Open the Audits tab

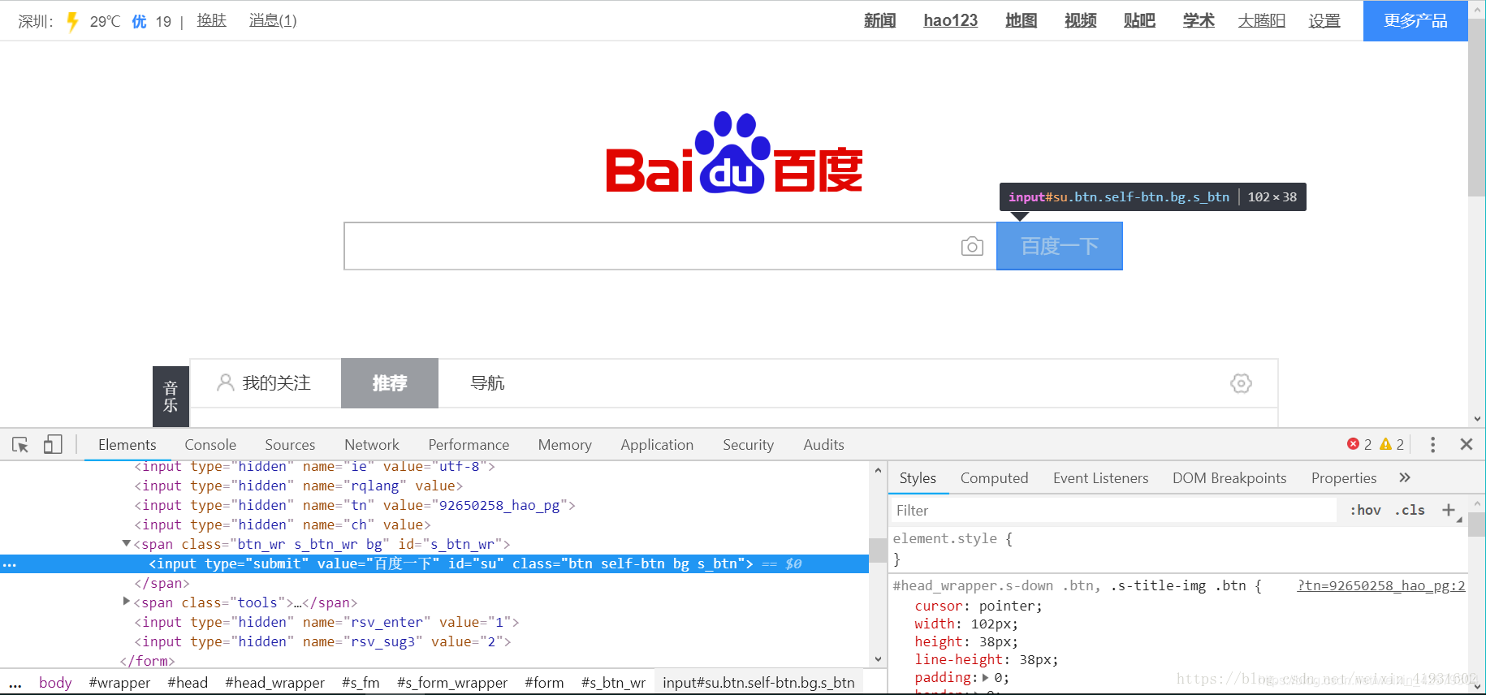(823, 445)
